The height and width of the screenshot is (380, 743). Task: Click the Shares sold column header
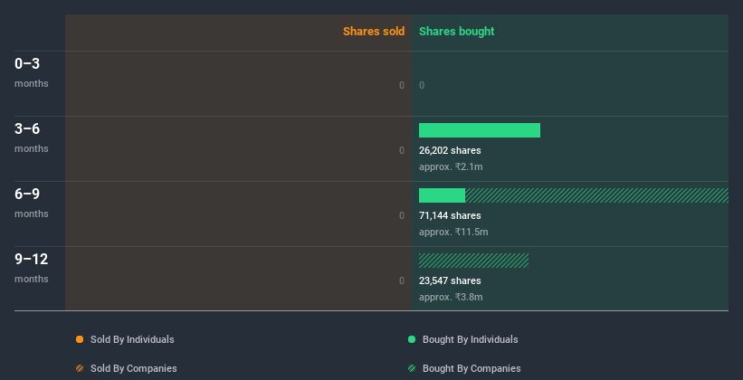tap(374, 32)
